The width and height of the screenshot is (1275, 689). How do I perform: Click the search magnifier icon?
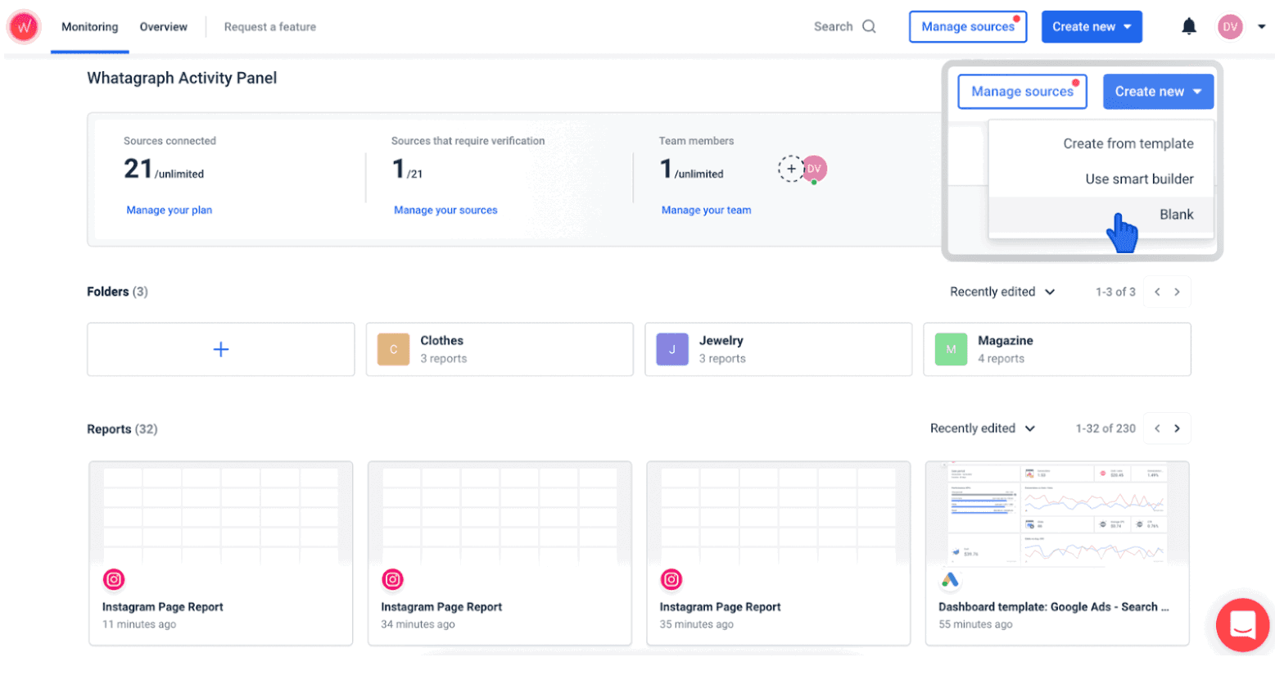(x=869, y=27)
